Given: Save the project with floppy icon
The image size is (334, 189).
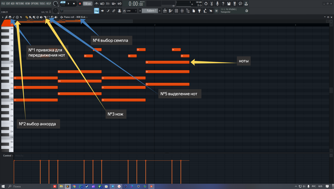Looking at the screenshot, I should pyautogui.click(x=229, y=4).
